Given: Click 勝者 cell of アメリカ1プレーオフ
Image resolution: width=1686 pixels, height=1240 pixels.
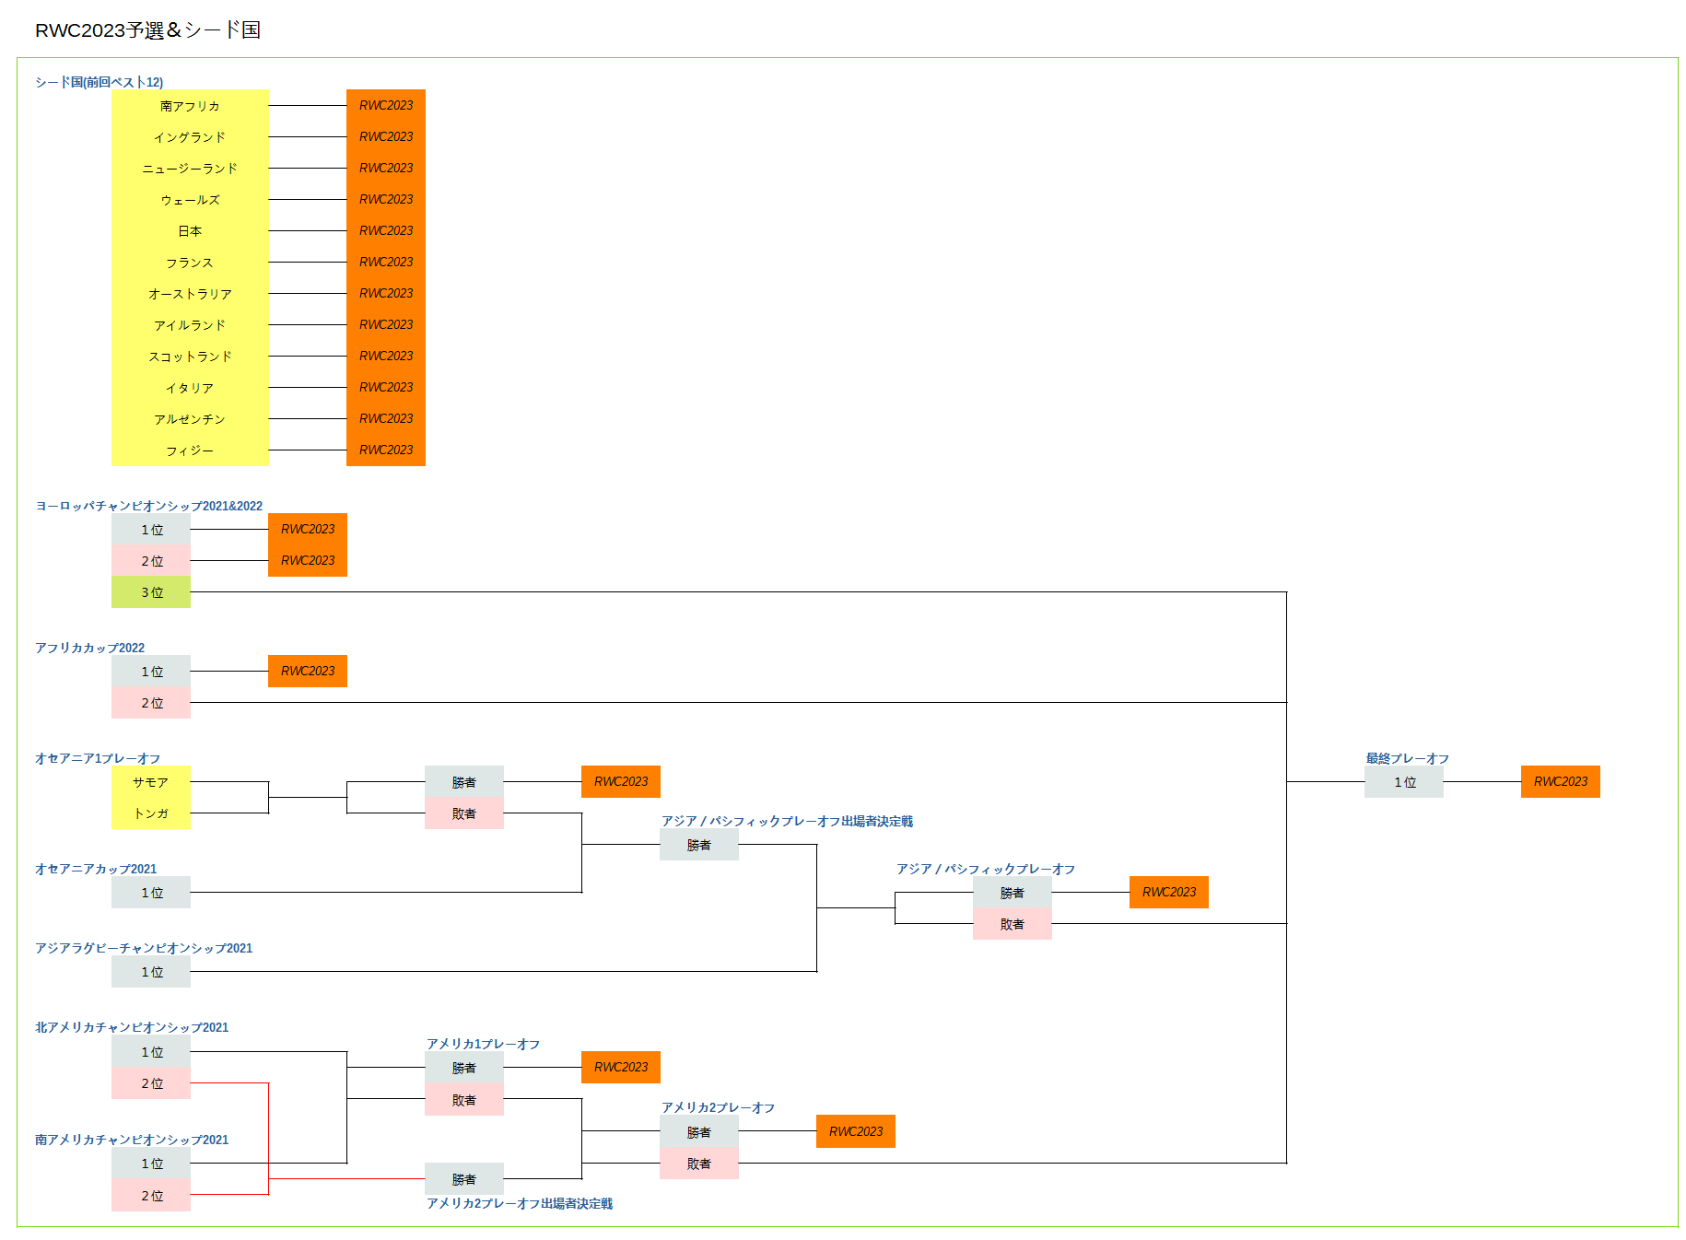Looking at the screenshot, I should 464,1067.
